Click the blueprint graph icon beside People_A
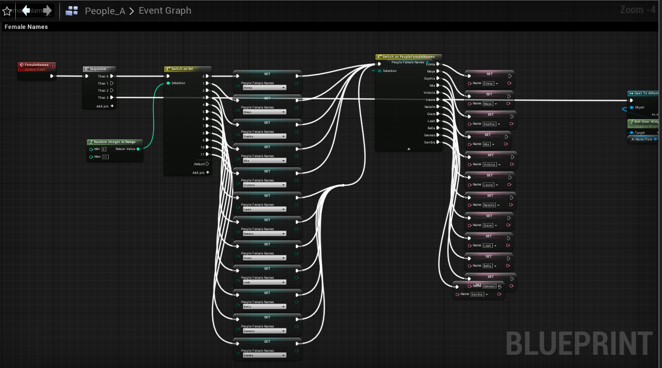 (72, 11)
